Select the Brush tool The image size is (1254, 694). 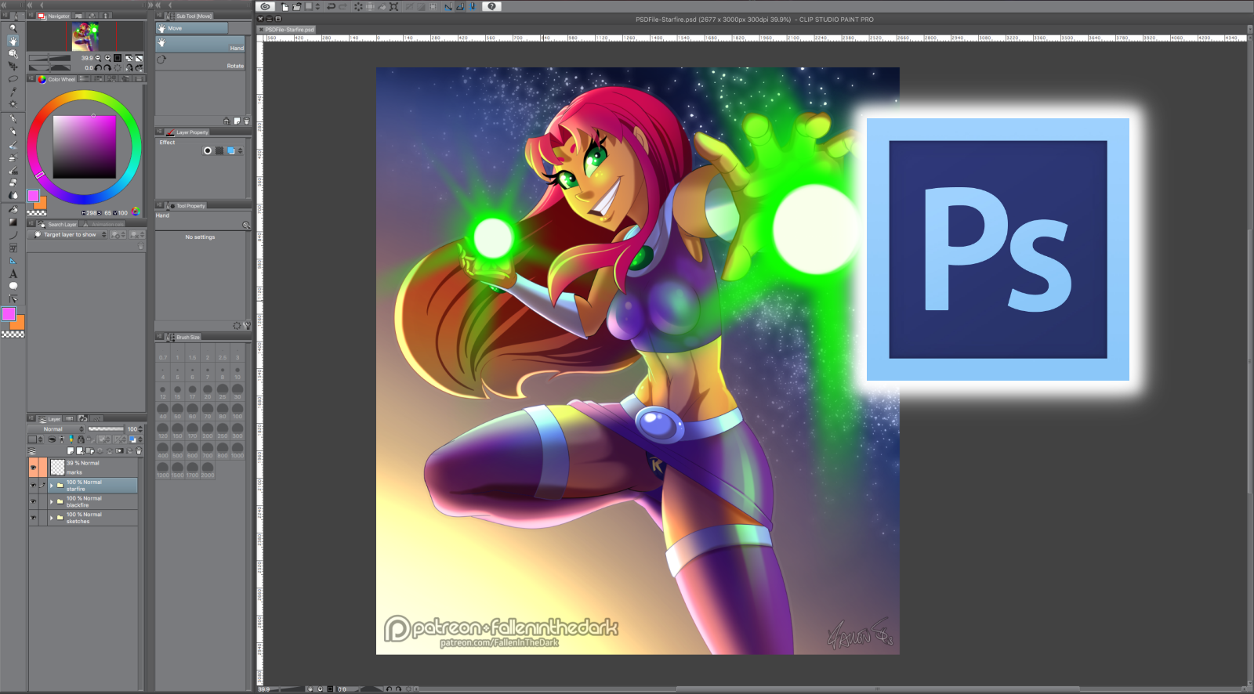(x=13, y=145)
